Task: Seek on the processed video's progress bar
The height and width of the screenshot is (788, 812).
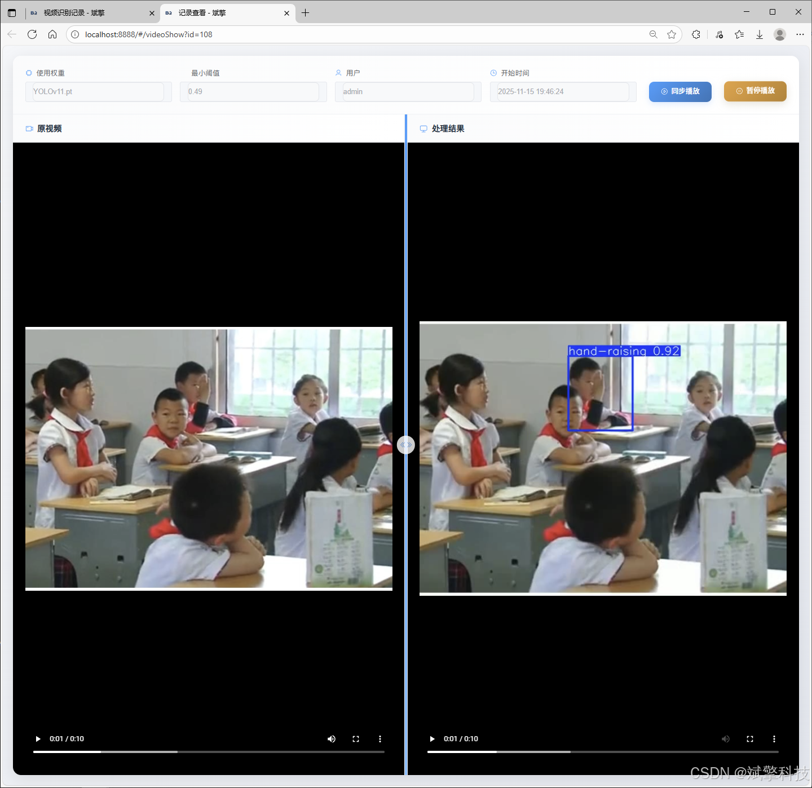Action: click(603, 751)
